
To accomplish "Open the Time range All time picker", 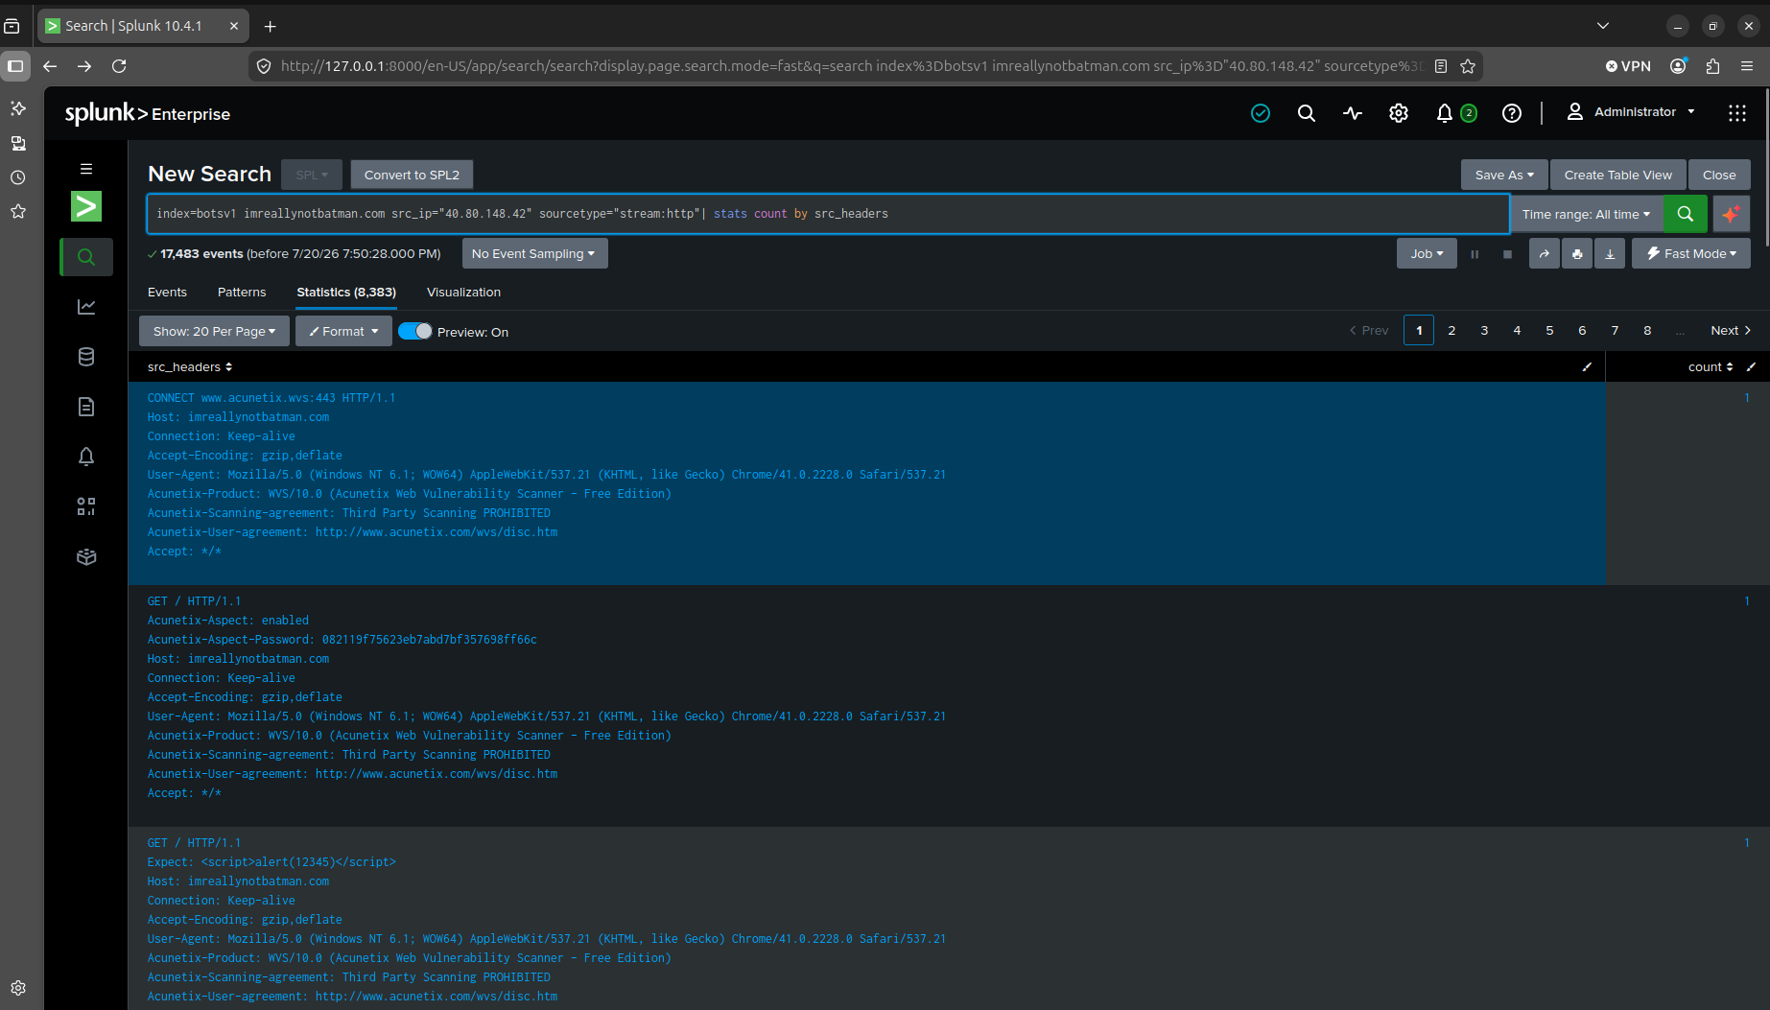I will (1586, 214).
